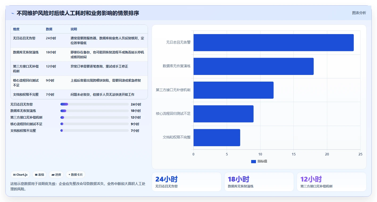Screen dimensions: 377x202
Task: Select the 进度 tag
Action: coord(56,175)
